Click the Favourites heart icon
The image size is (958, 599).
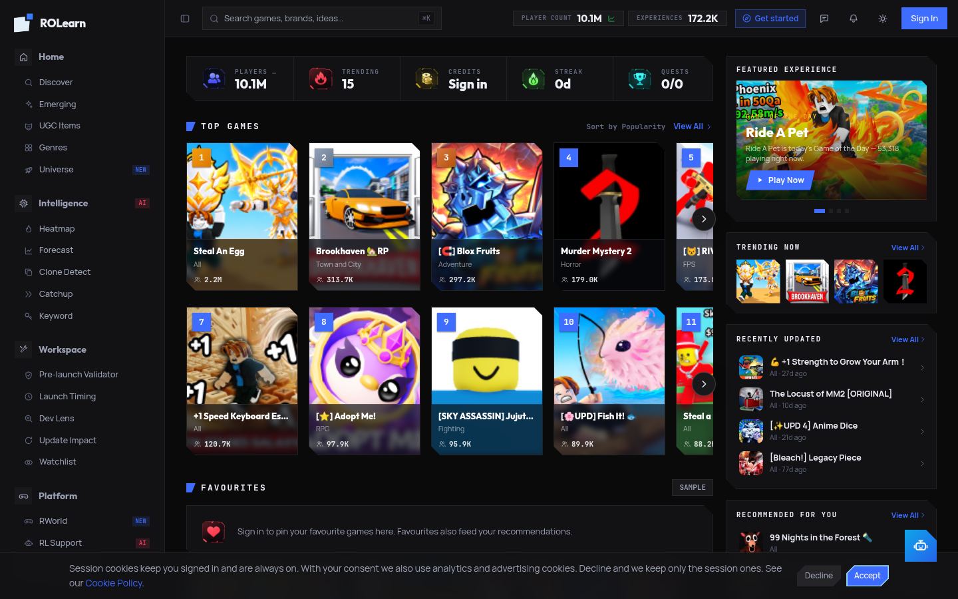[214, 531]
